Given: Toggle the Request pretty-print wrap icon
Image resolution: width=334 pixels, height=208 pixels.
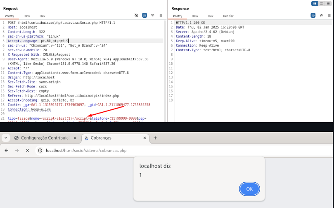Looking at the screenshot, I should [x=144, y=15].
